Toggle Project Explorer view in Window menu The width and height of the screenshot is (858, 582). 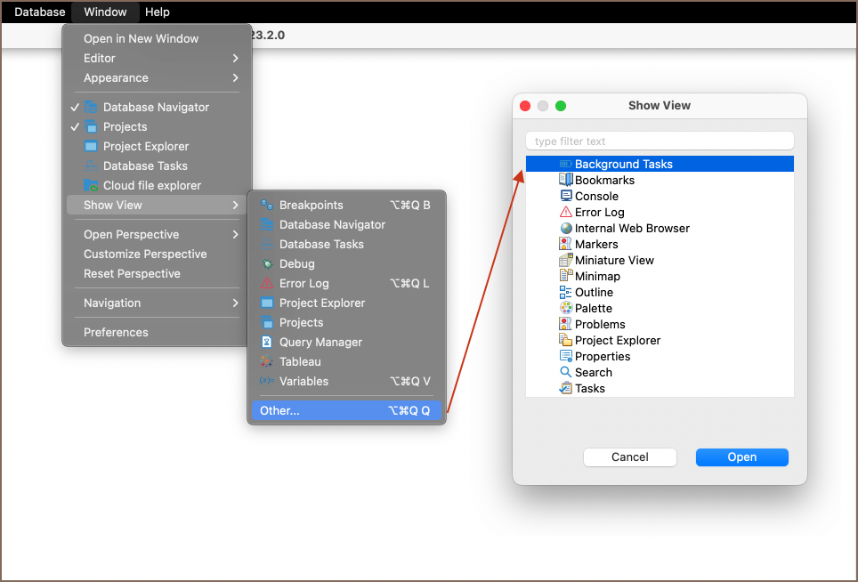click(x=145, y=147)
